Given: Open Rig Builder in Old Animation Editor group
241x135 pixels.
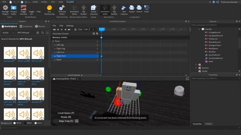Looking at the screenshot, I should coord(84,10).
